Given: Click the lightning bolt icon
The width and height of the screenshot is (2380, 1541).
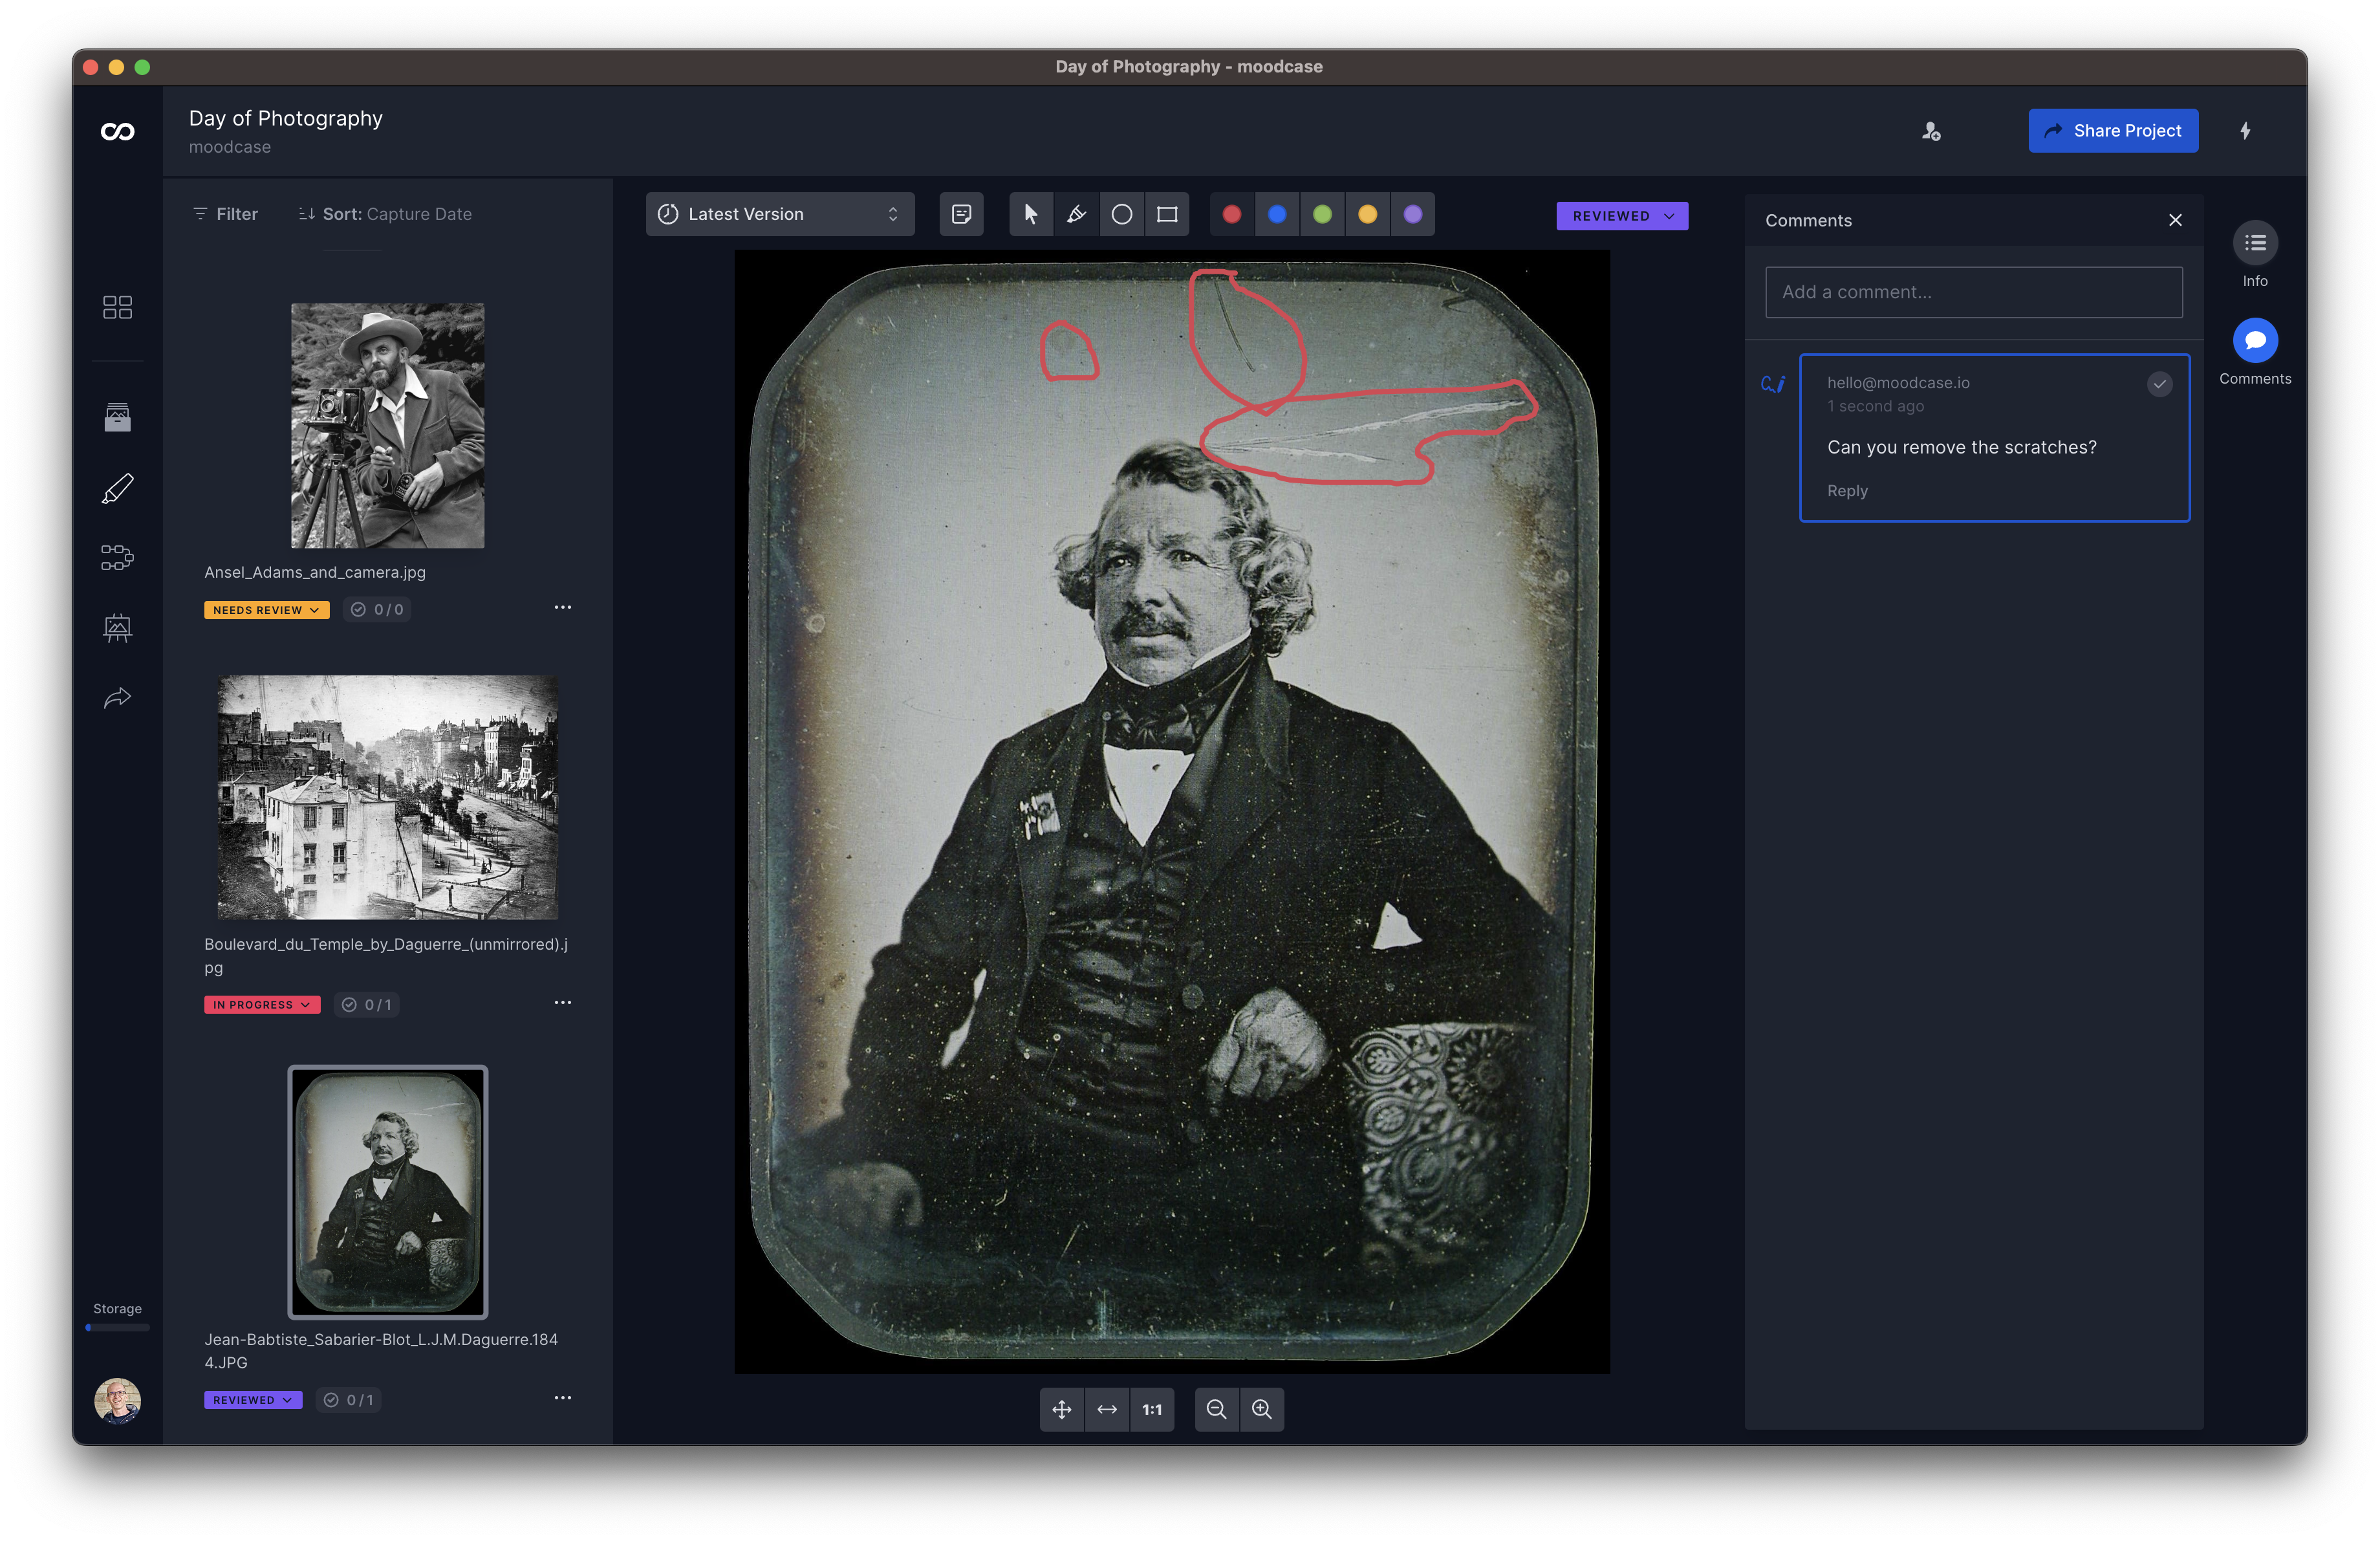Looking at the screenshot, I should [2245, 131].
